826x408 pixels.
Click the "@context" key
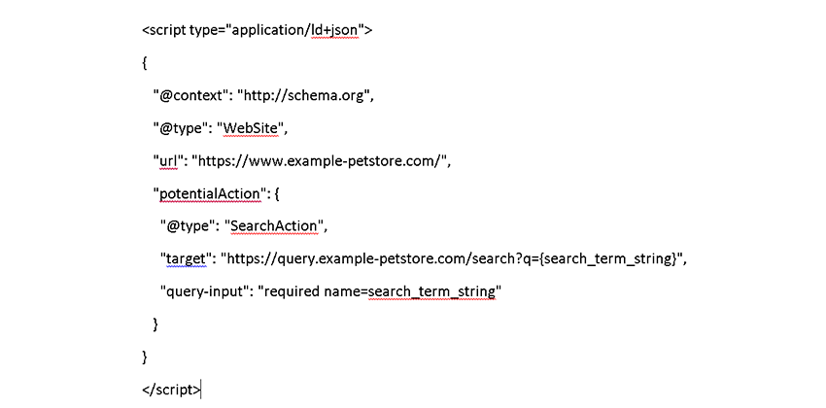(x=191, y=96)
